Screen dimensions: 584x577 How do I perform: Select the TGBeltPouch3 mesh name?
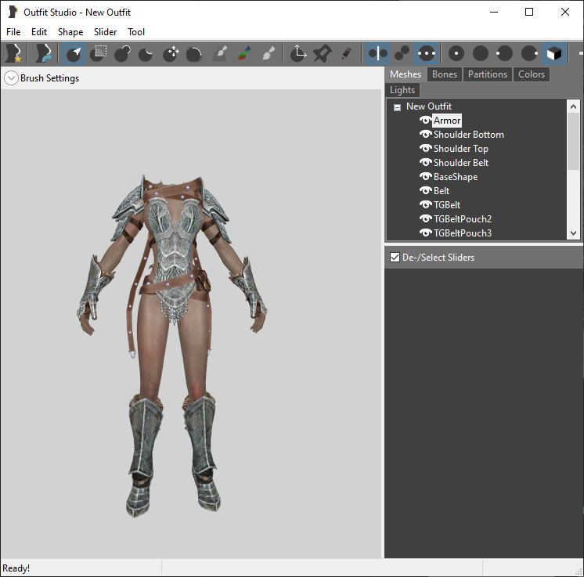pyautogui.click(x=463, y=233)
